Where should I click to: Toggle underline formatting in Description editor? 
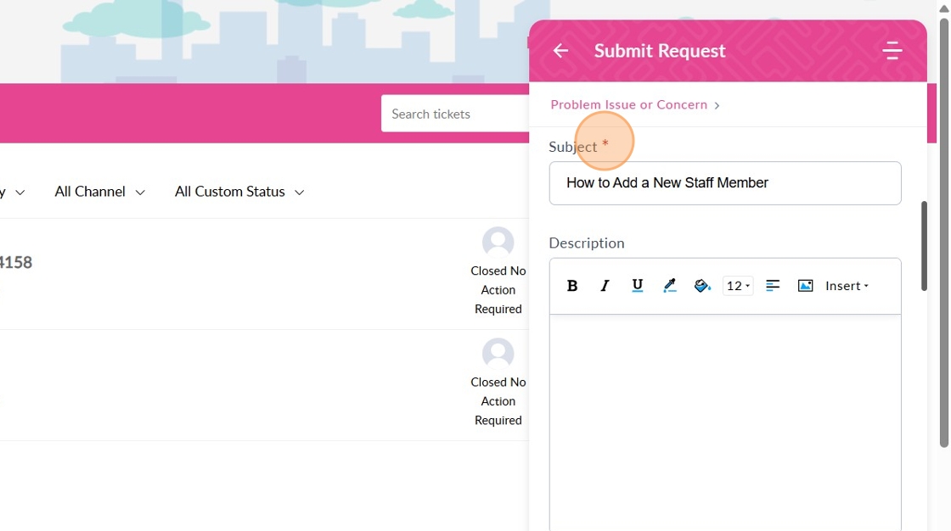pos(637,286)
